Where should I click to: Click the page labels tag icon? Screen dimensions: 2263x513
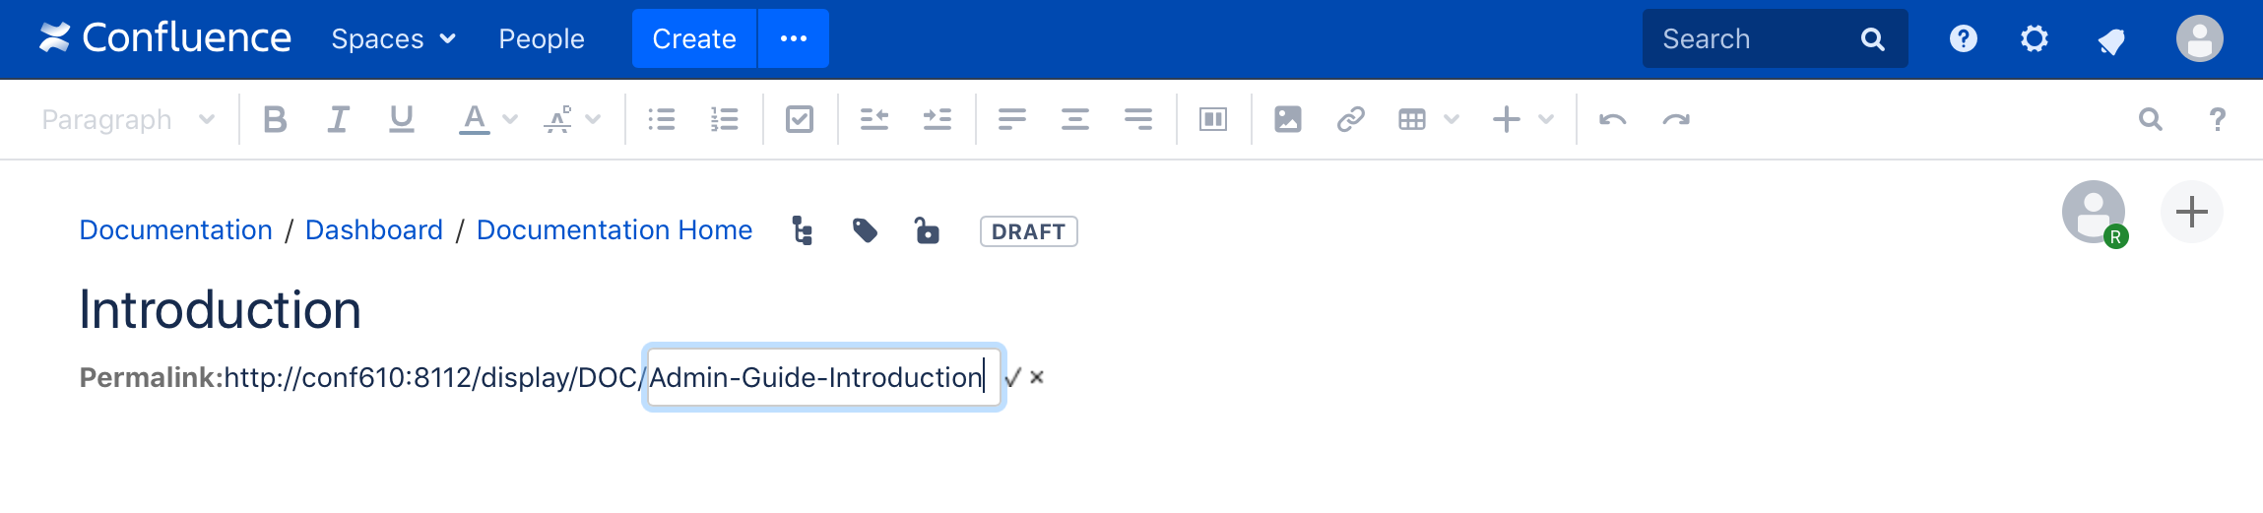click(x=865, y=230)
